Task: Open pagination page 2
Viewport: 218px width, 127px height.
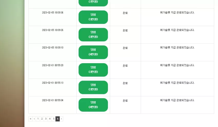Action: coord(42,119)
